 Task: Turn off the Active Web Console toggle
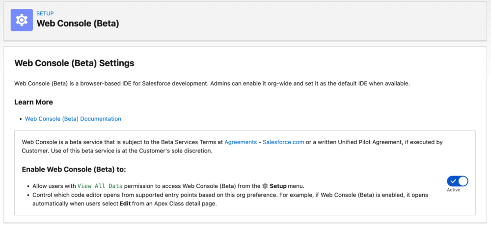point(458,181)
